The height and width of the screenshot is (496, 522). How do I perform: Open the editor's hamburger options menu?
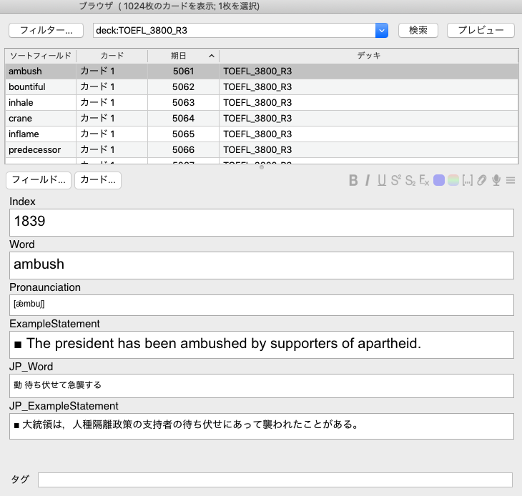coord(511,180)
